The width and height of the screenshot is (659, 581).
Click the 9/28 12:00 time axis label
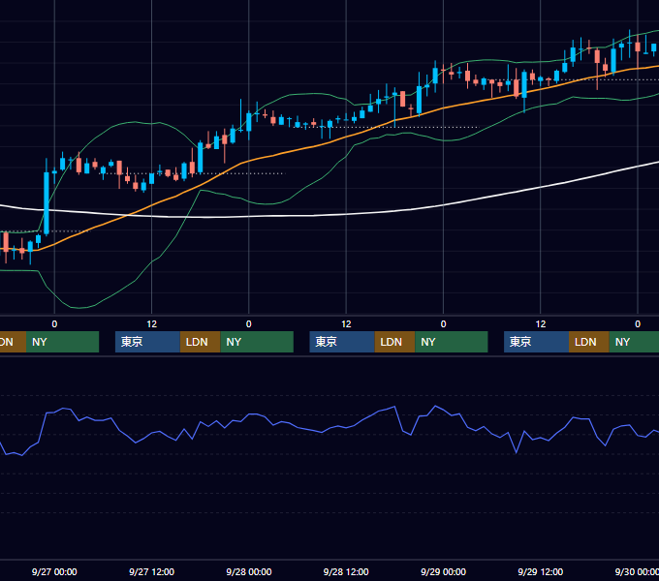(346, 571)
